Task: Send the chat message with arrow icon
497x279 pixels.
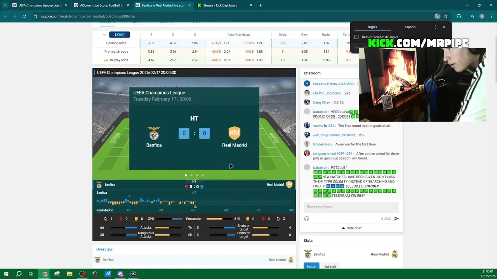Action: (x=396, y=219)
